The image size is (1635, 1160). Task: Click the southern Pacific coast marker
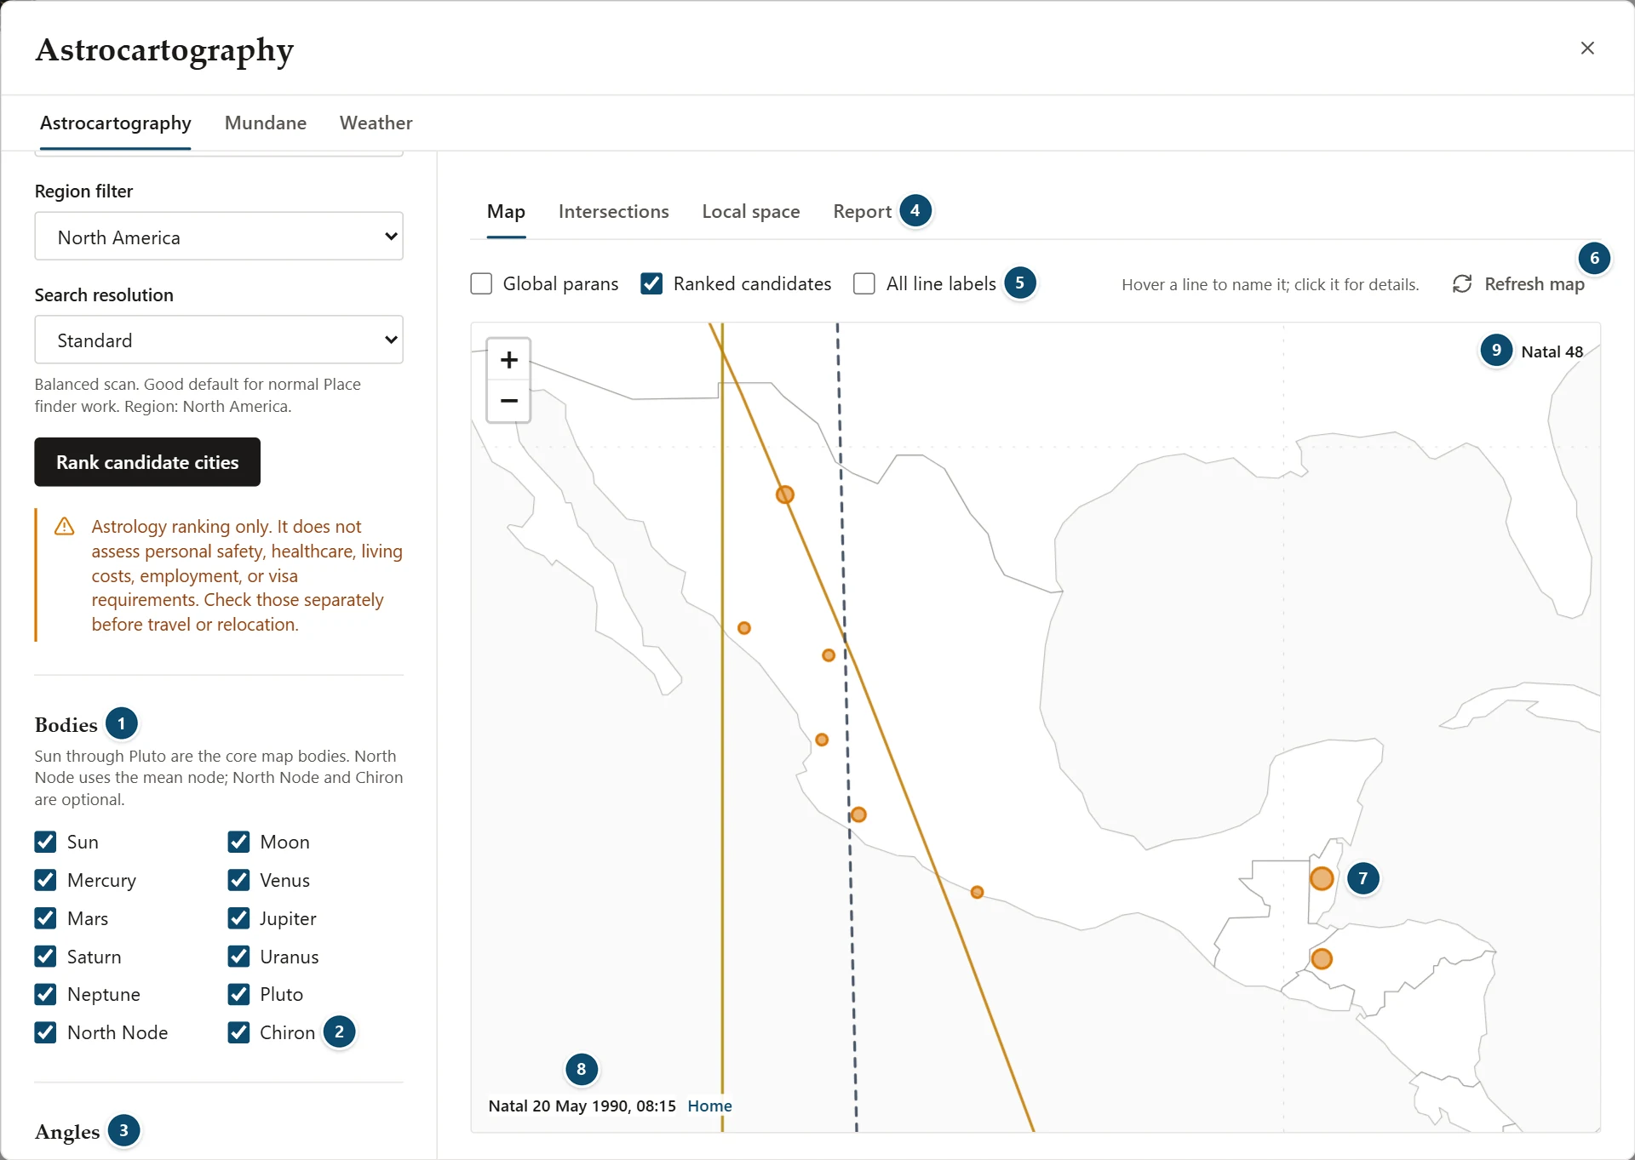977,892
